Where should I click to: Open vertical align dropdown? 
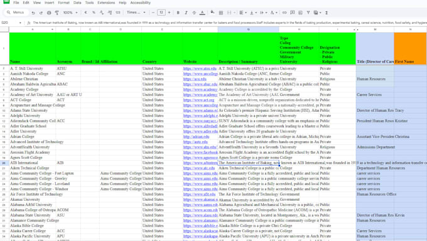(253, 13)
